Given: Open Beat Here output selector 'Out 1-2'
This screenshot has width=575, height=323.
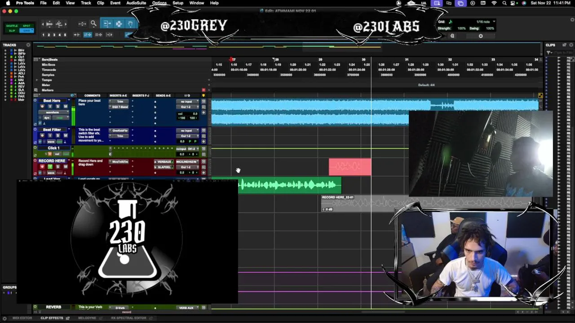Looking at the screenshot, I should coord(187,107).
